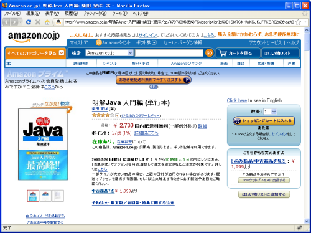Select the third book thumbnail
This screenshot has width=311, height=233.
tap(58, 196)
